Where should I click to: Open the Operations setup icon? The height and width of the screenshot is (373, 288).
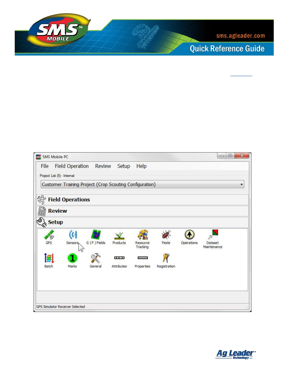coord(189,235)
